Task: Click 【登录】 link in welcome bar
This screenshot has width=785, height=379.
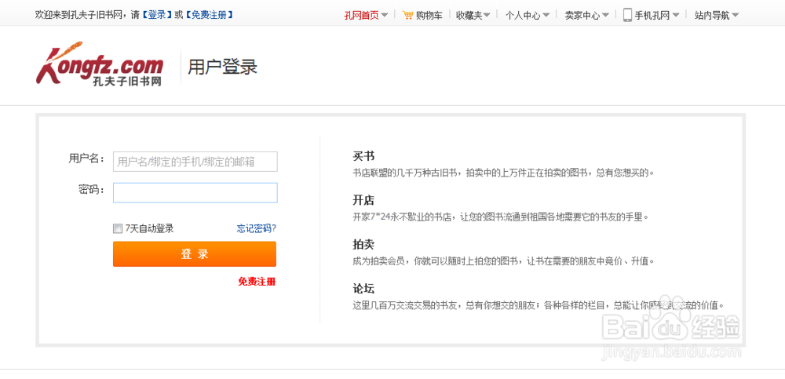Action: click(157, 15)
